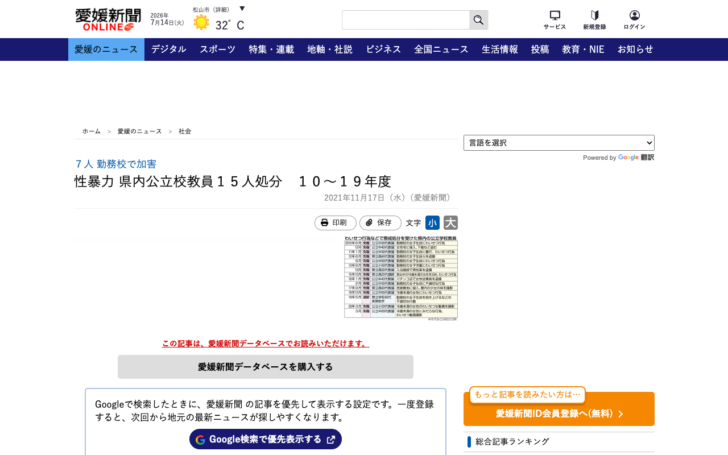This screenshot has width=728, height=455.
Task: Click the 32°C temperature reading
Action: tap(230, 25)
